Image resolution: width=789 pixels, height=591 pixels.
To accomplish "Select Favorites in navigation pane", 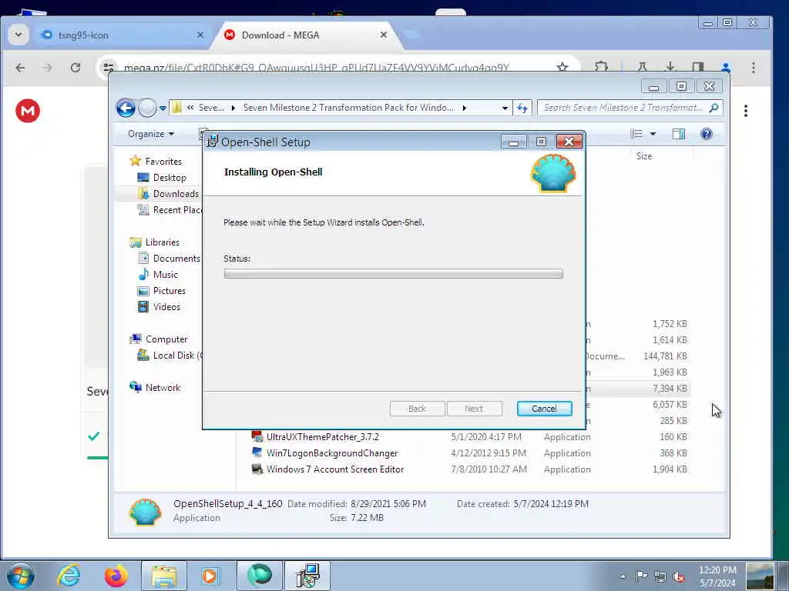I will (x=156, y=162).
